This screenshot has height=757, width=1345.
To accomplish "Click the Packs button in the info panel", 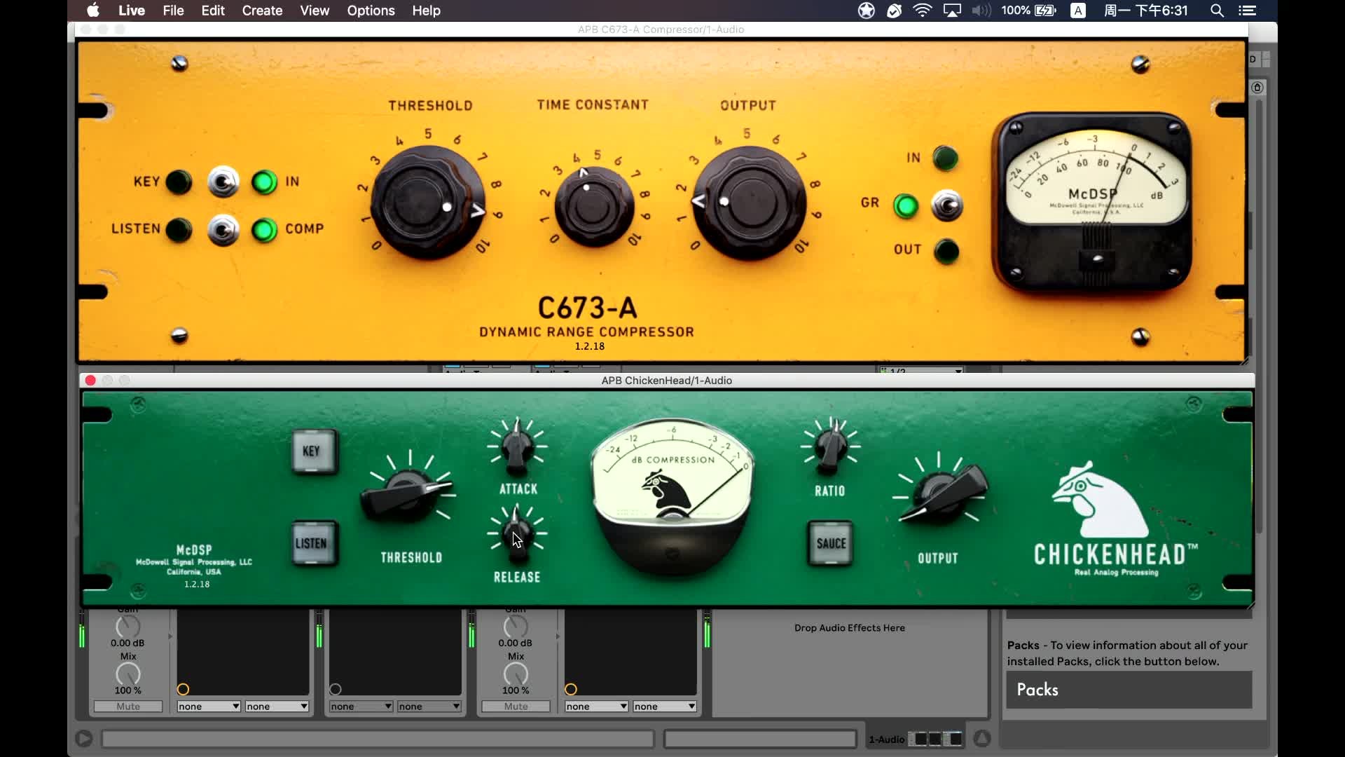I will pos(1129,690).
